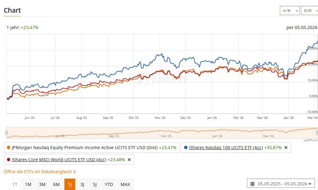Open iShares Nasdaq 100 UCITS ETF (Acc) link
Image resolution: width=318 pixels, height=190 pixels.
pos(226,148)
